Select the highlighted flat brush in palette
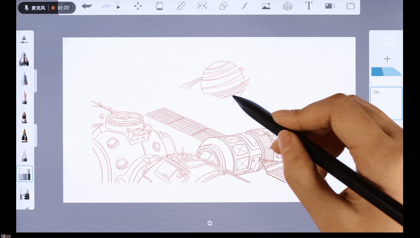The height and width of the screenshot is (238, 420). [24, 174]
